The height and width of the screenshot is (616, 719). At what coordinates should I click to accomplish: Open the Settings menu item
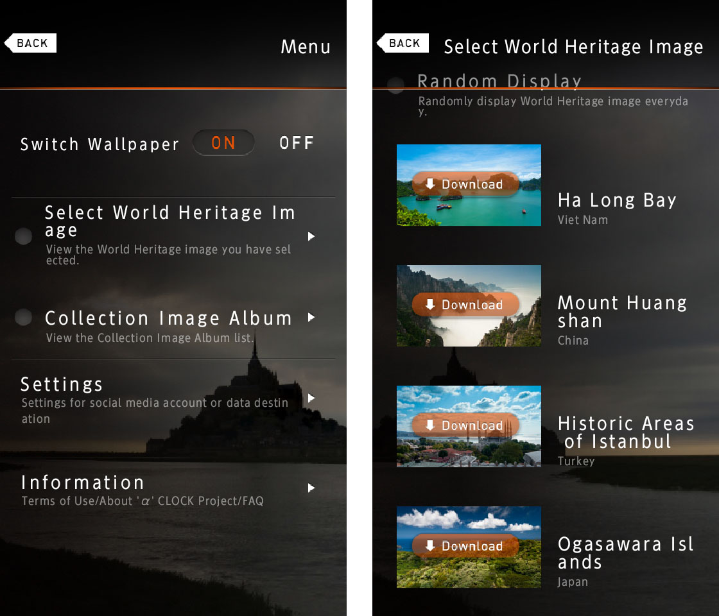click(62, 384)
